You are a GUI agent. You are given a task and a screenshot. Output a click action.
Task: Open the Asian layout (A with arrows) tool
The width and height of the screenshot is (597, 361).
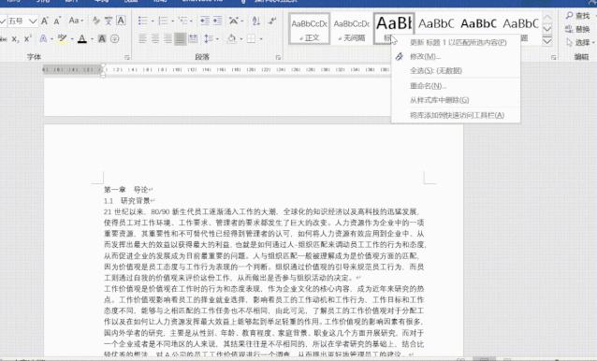pyautogui.click(x=234, y=21)
